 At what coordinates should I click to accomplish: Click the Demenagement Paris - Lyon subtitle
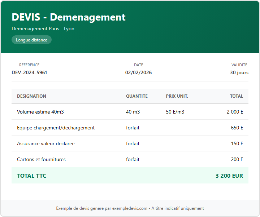click(x=43, y=28)
